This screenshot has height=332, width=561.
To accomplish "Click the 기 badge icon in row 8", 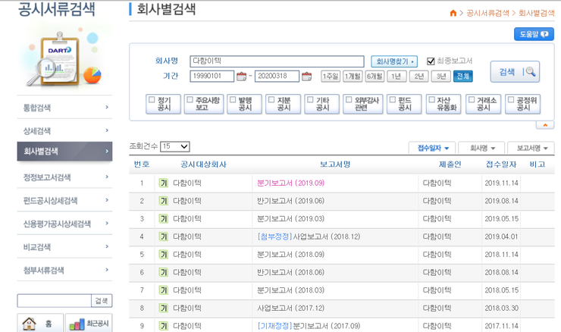I will (164, 308).
